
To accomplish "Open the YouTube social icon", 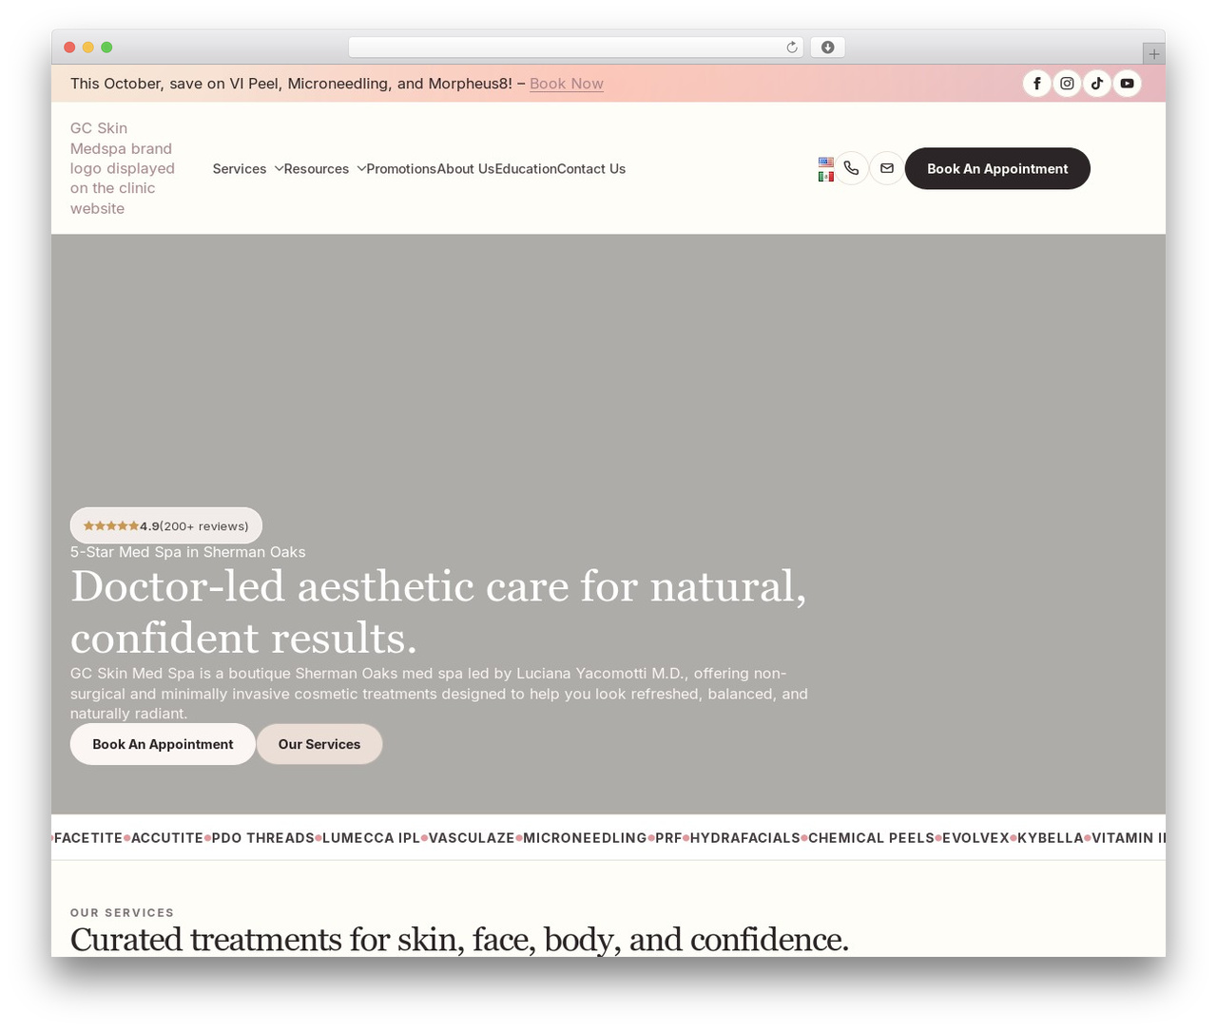I will (x=1127, y=84).
